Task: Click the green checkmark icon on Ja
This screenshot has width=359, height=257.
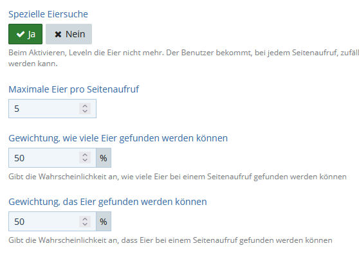Action: point(21,34)
